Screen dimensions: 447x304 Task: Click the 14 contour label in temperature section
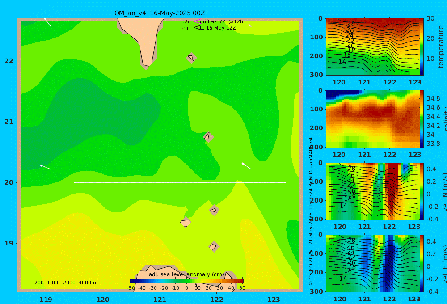(x=342, y=62)
